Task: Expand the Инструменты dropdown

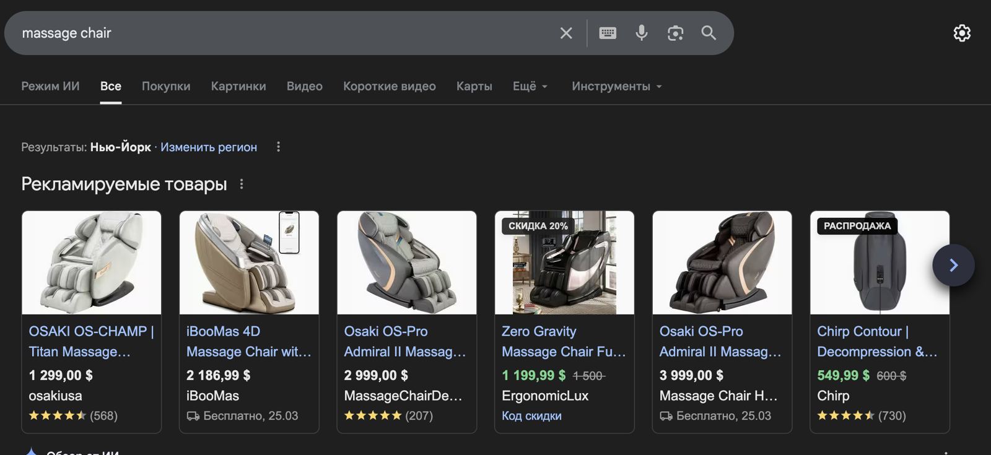Action: (617, 86)
